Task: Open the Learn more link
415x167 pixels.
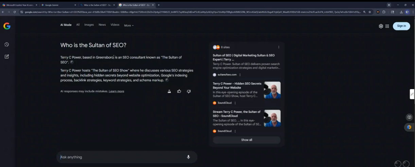Action: (116, 91)
